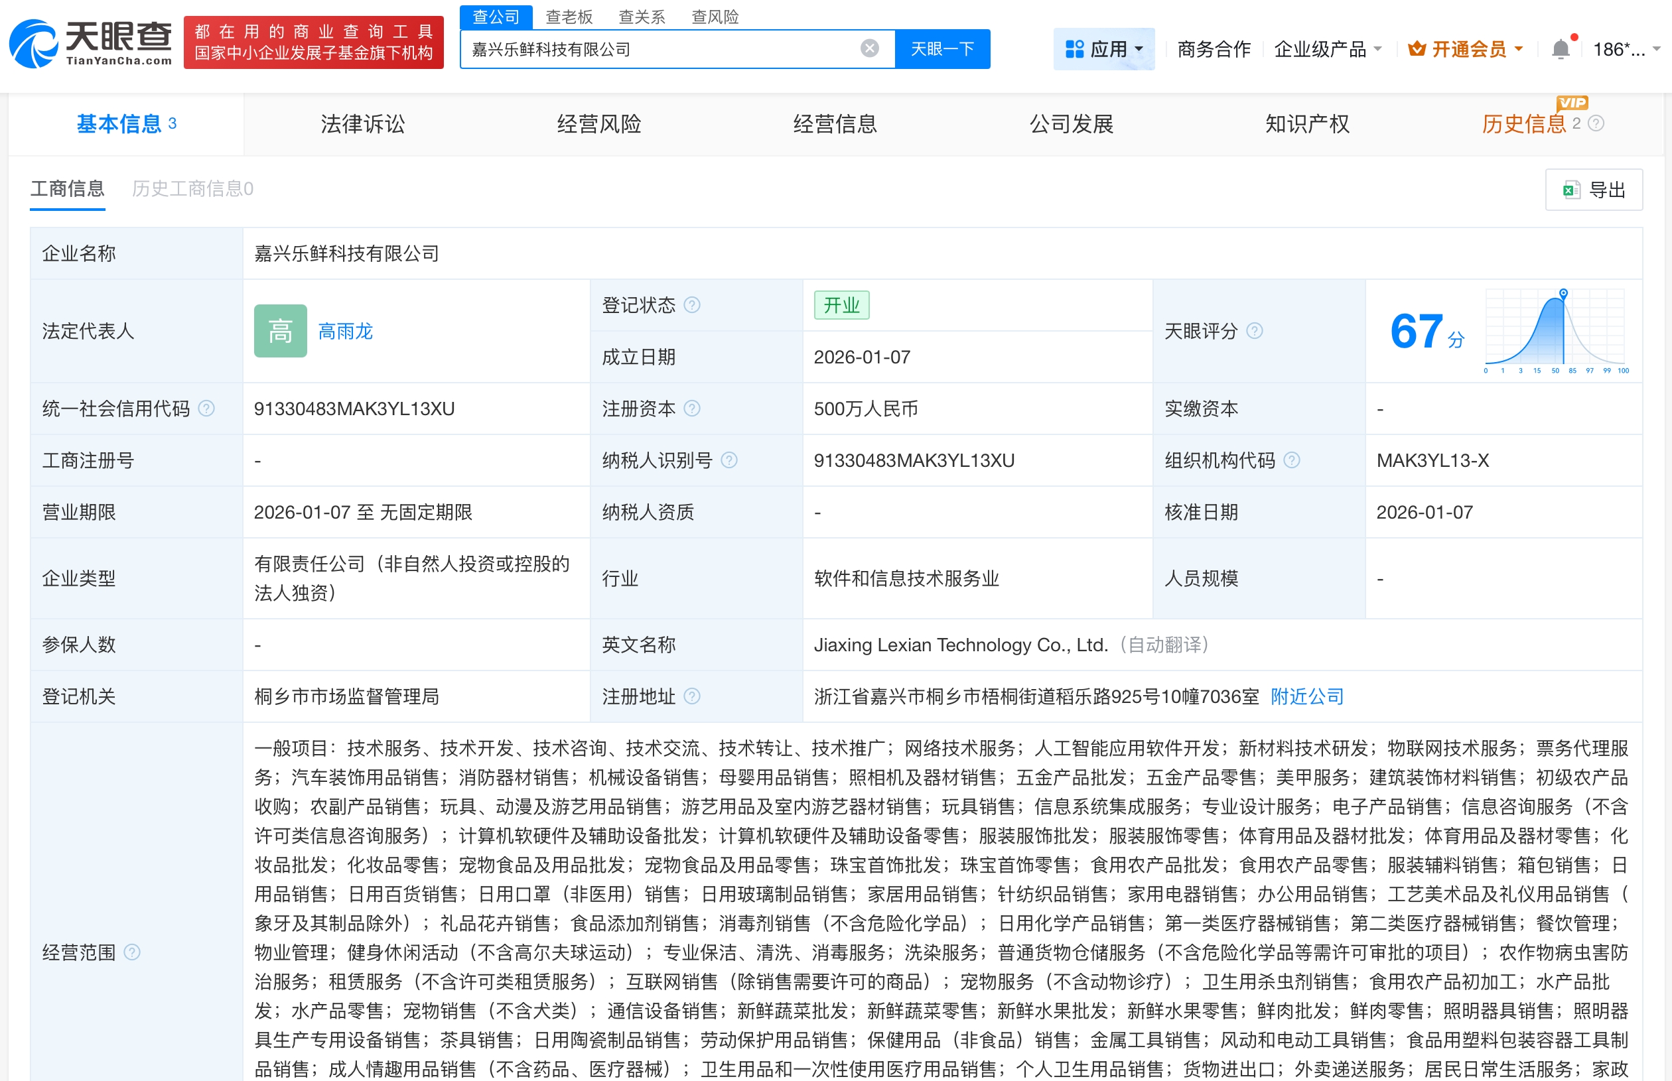This screenshot has width=1672, height=1081.
Task: Click the 天眼一下 search button
Action: tap(941, 48)
